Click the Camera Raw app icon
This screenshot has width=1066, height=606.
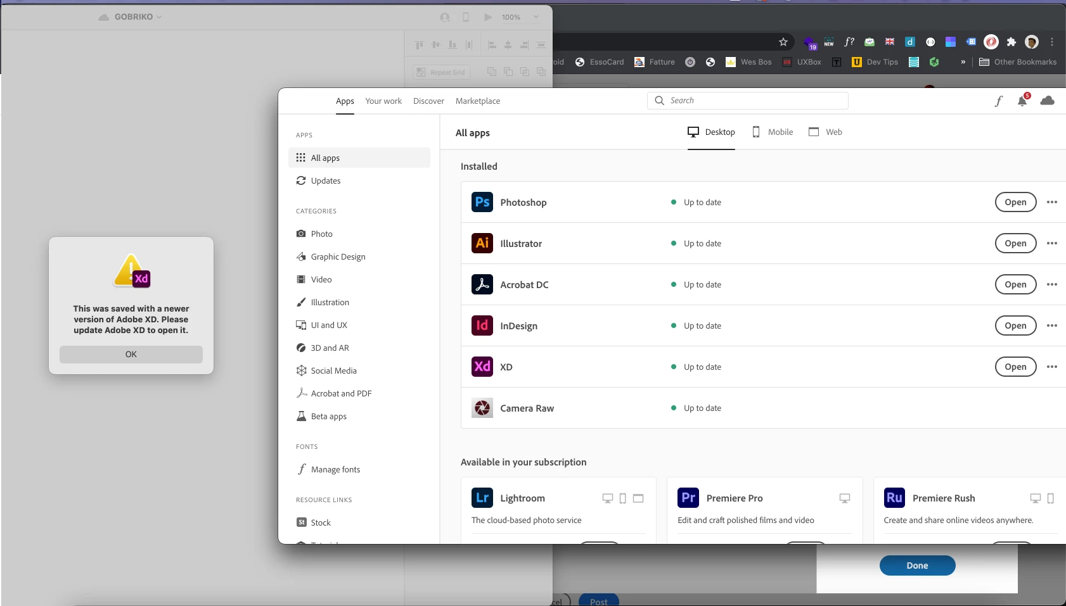pos(482,408)
